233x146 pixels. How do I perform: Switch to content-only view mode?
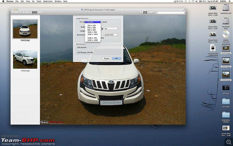pos(141,13)
